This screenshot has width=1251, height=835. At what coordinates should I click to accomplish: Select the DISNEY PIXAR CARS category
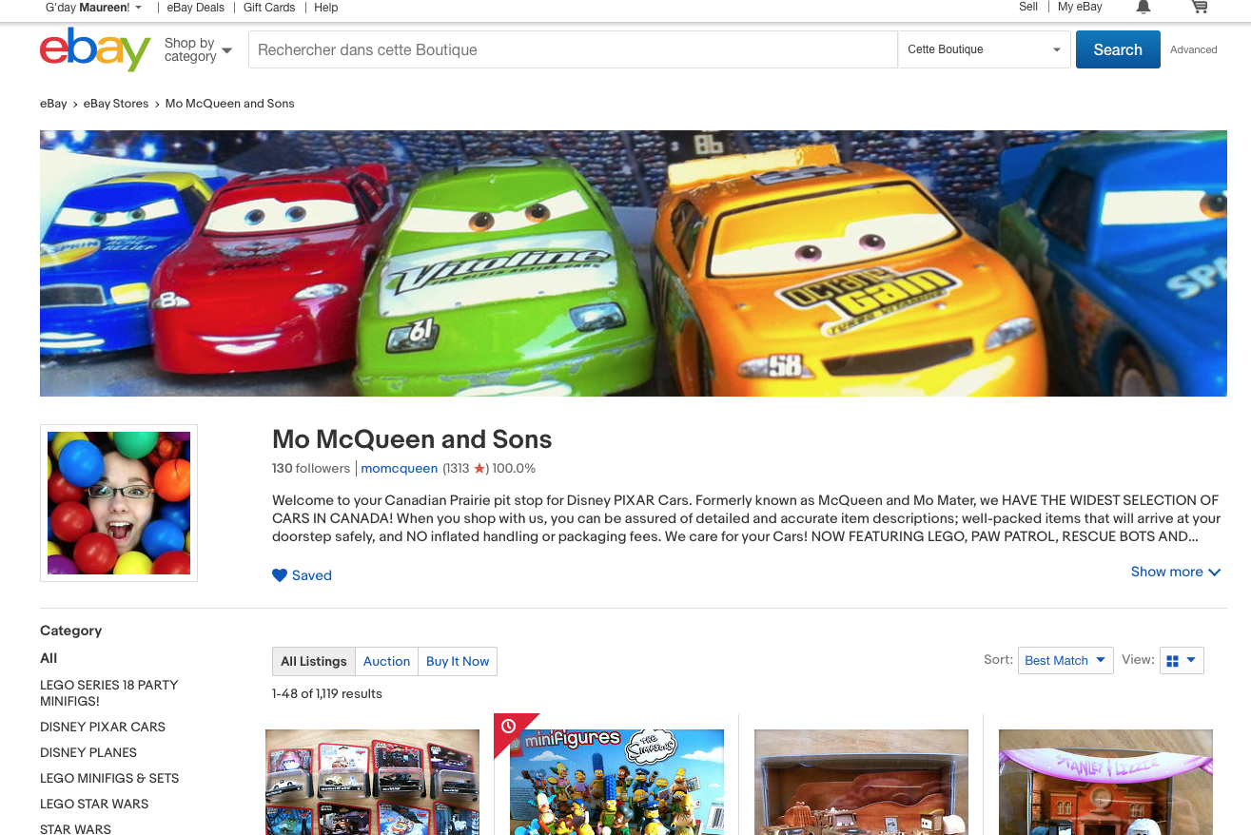coord(103,727)
